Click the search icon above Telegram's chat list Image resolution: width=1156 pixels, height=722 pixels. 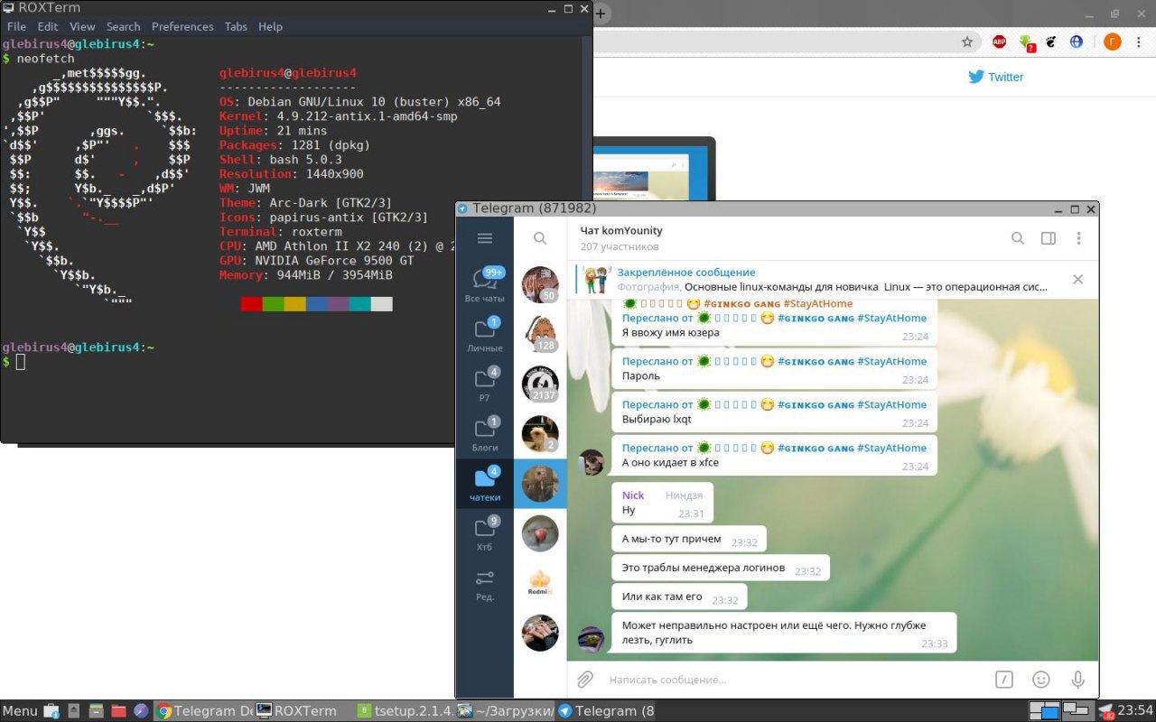point(540,238)
